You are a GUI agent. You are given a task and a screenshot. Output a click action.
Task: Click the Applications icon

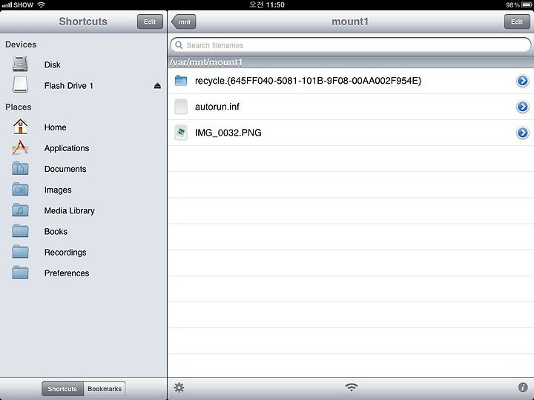(x=20, y=147)
